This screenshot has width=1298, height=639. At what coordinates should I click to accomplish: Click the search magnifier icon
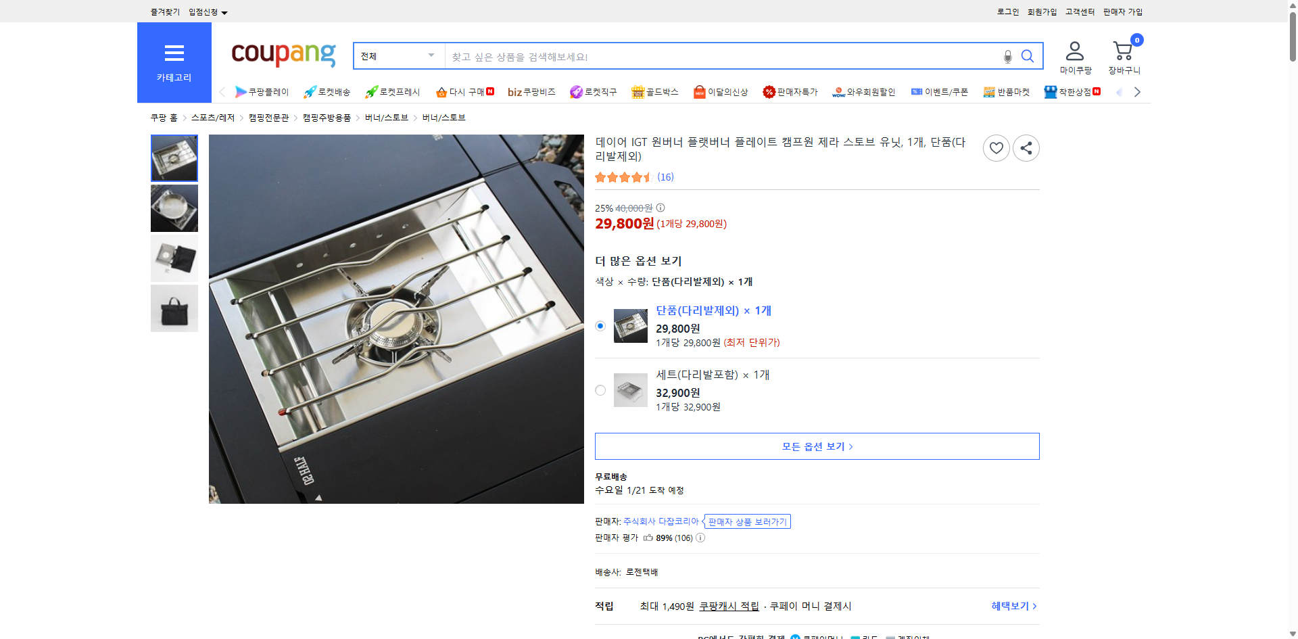(x=1027, y=55)
